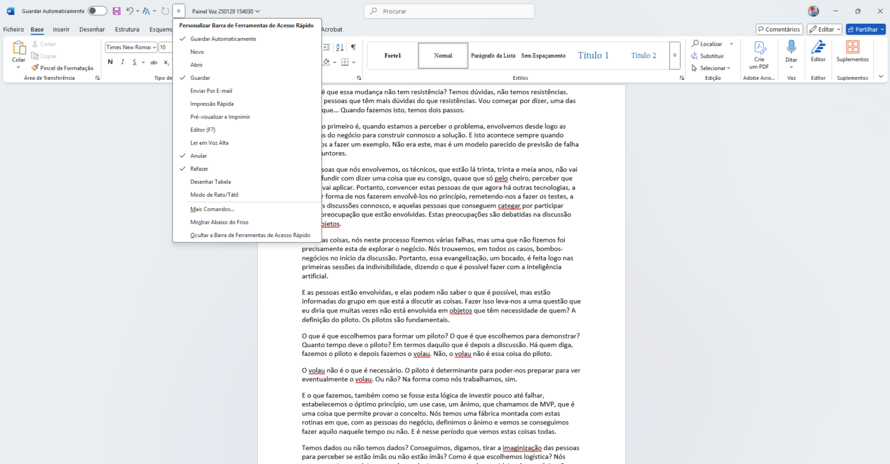
Task: Expand the styles gallery list
Action: pyautogui.click(x=674, y=56)
